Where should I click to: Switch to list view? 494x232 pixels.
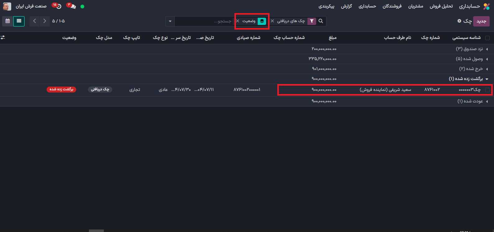pyautogui.click(x=19, y=21)
